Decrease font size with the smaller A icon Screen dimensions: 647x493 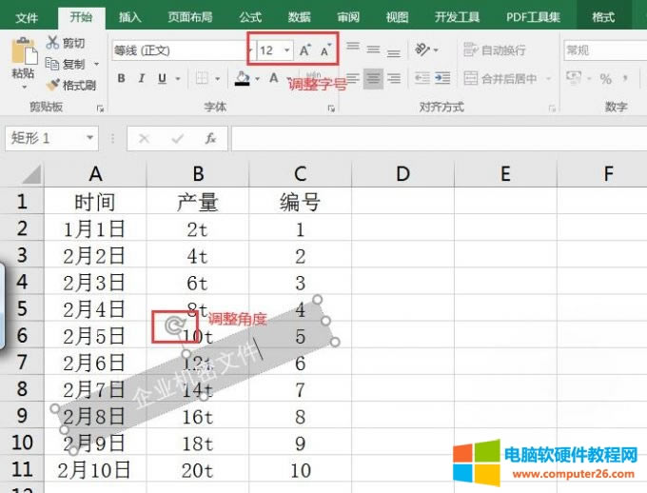pyautogui.click(x=325, y=50)
